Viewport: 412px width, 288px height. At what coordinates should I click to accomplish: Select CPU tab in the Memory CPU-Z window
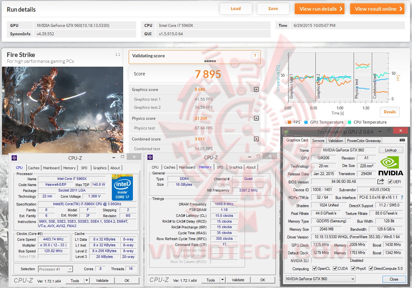(155, 167)
